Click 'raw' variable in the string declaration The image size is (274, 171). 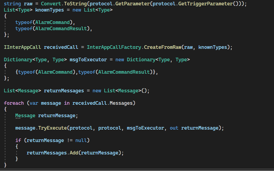[28, 4]
